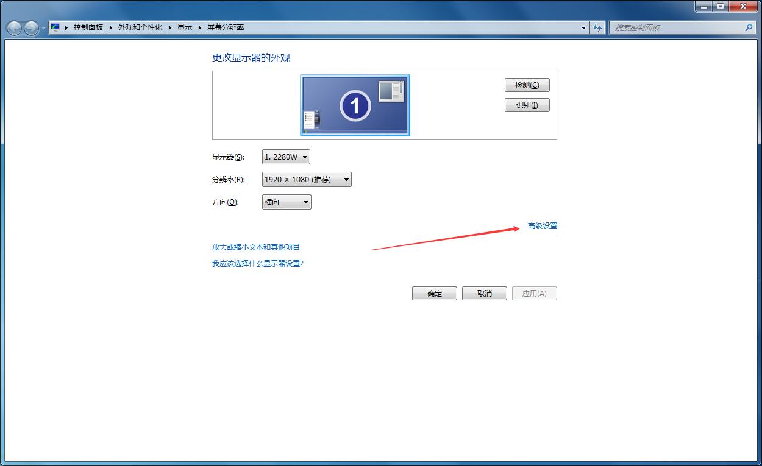Focus the 搜索控制面板 search field
Viewport: 762px width, 466px height.
(x=677, y=27)
